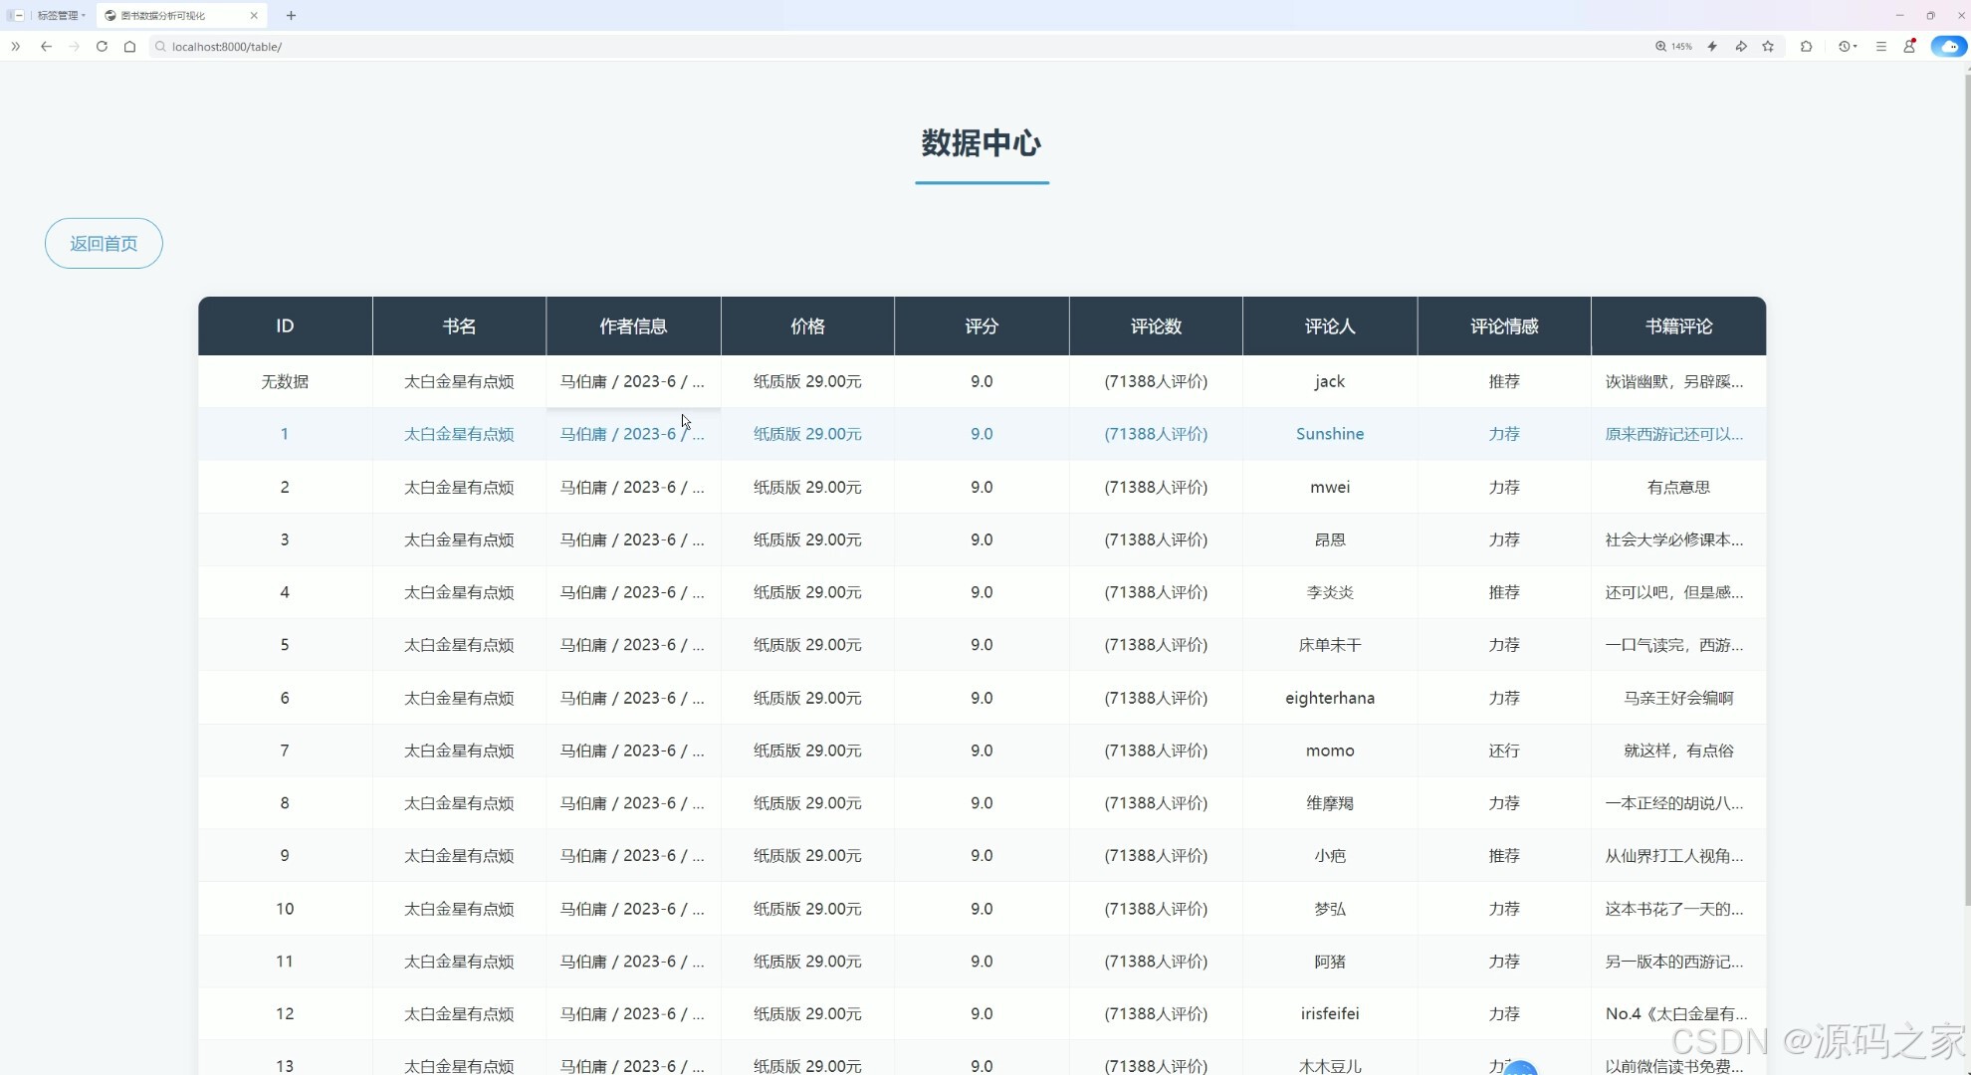
Task: Open the 标签管理 dropdown
Action: coord(60,15)
